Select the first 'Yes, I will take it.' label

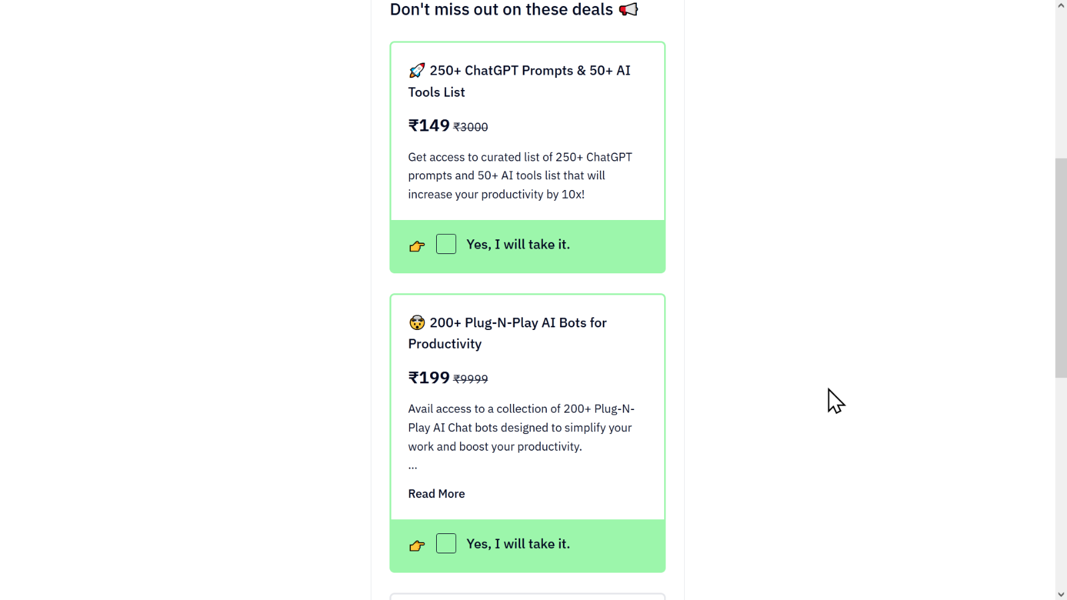[518, 245]
